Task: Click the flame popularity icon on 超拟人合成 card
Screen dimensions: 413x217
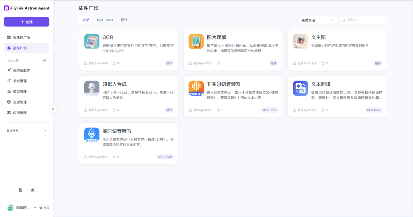Action: click(114, 110)
